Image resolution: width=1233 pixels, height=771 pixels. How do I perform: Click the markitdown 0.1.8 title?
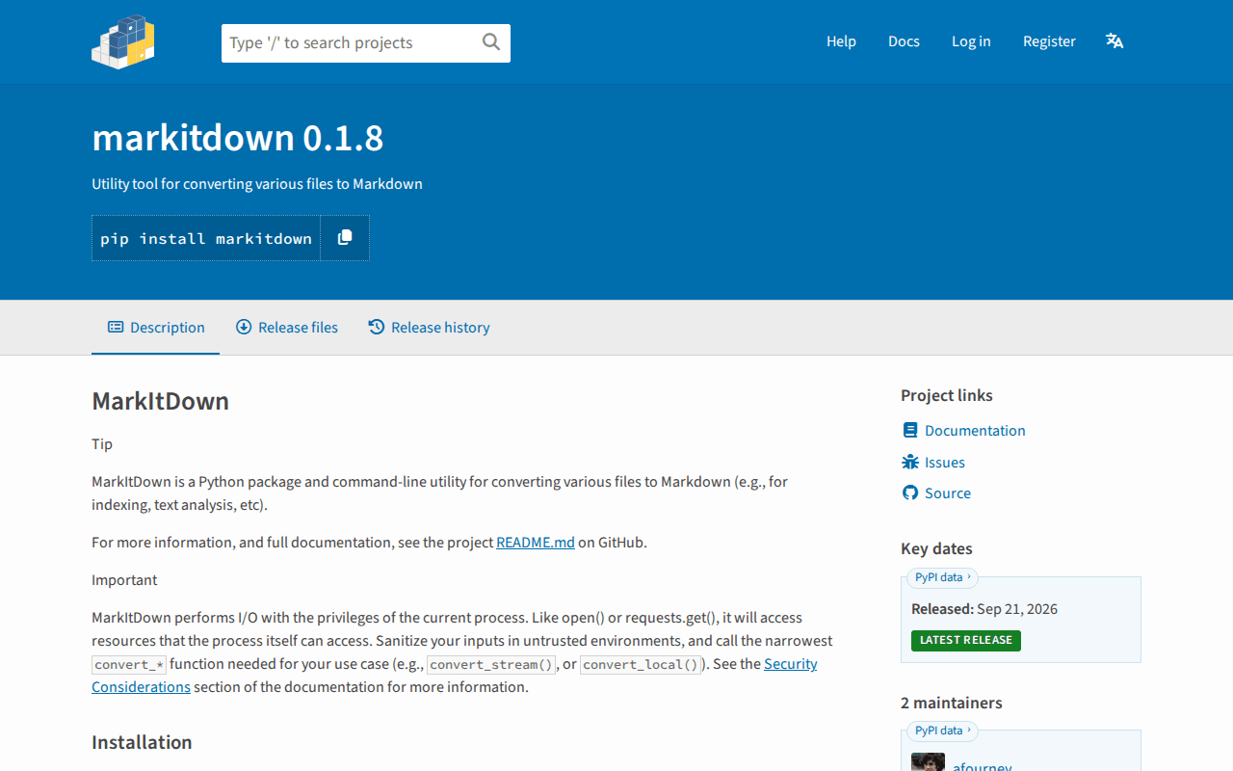click(x=238, y=139)
